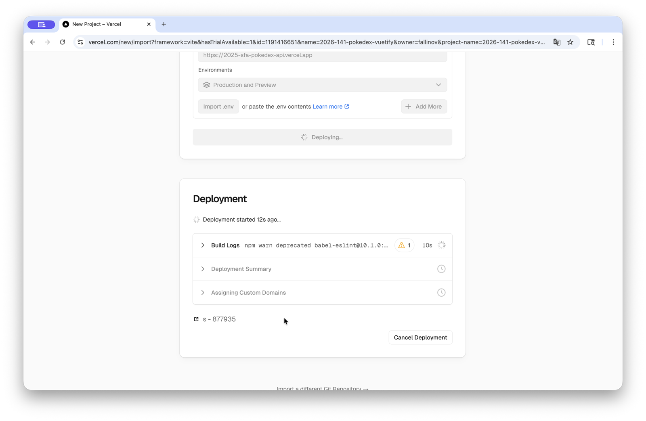This screenshot has width=646, height=421.
Task: Bookmark this page with the star icon
Action: 570,42
